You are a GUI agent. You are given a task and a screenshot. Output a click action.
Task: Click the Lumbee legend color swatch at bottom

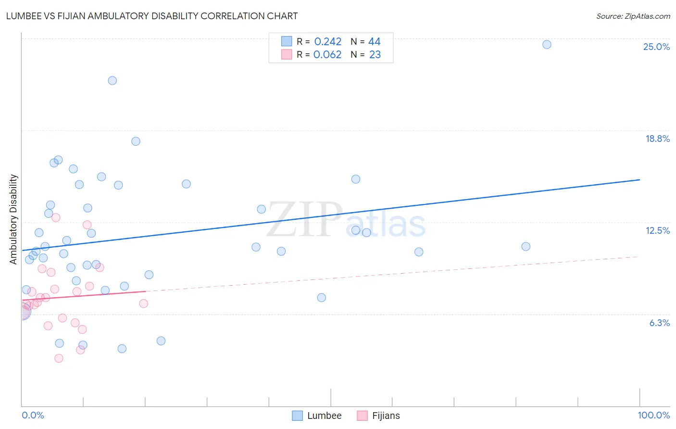tap(297, 416)
